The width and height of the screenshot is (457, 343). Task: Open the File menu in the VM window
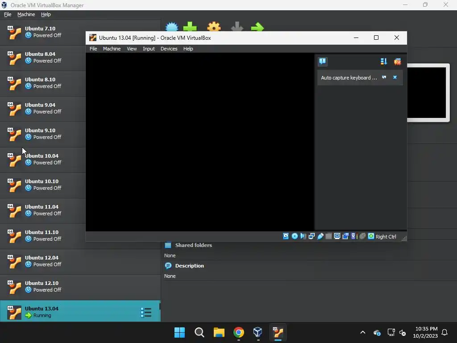pyautogui.click(x=93, y=49)
